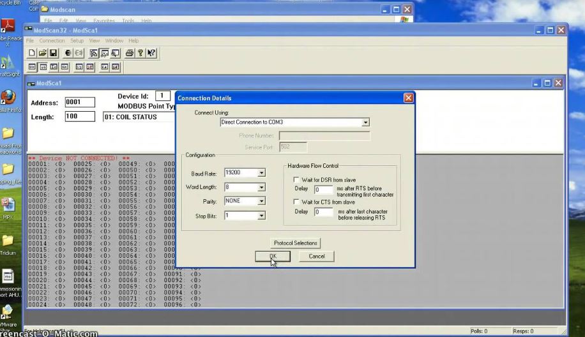Click the Service Port field

(293, 147)
